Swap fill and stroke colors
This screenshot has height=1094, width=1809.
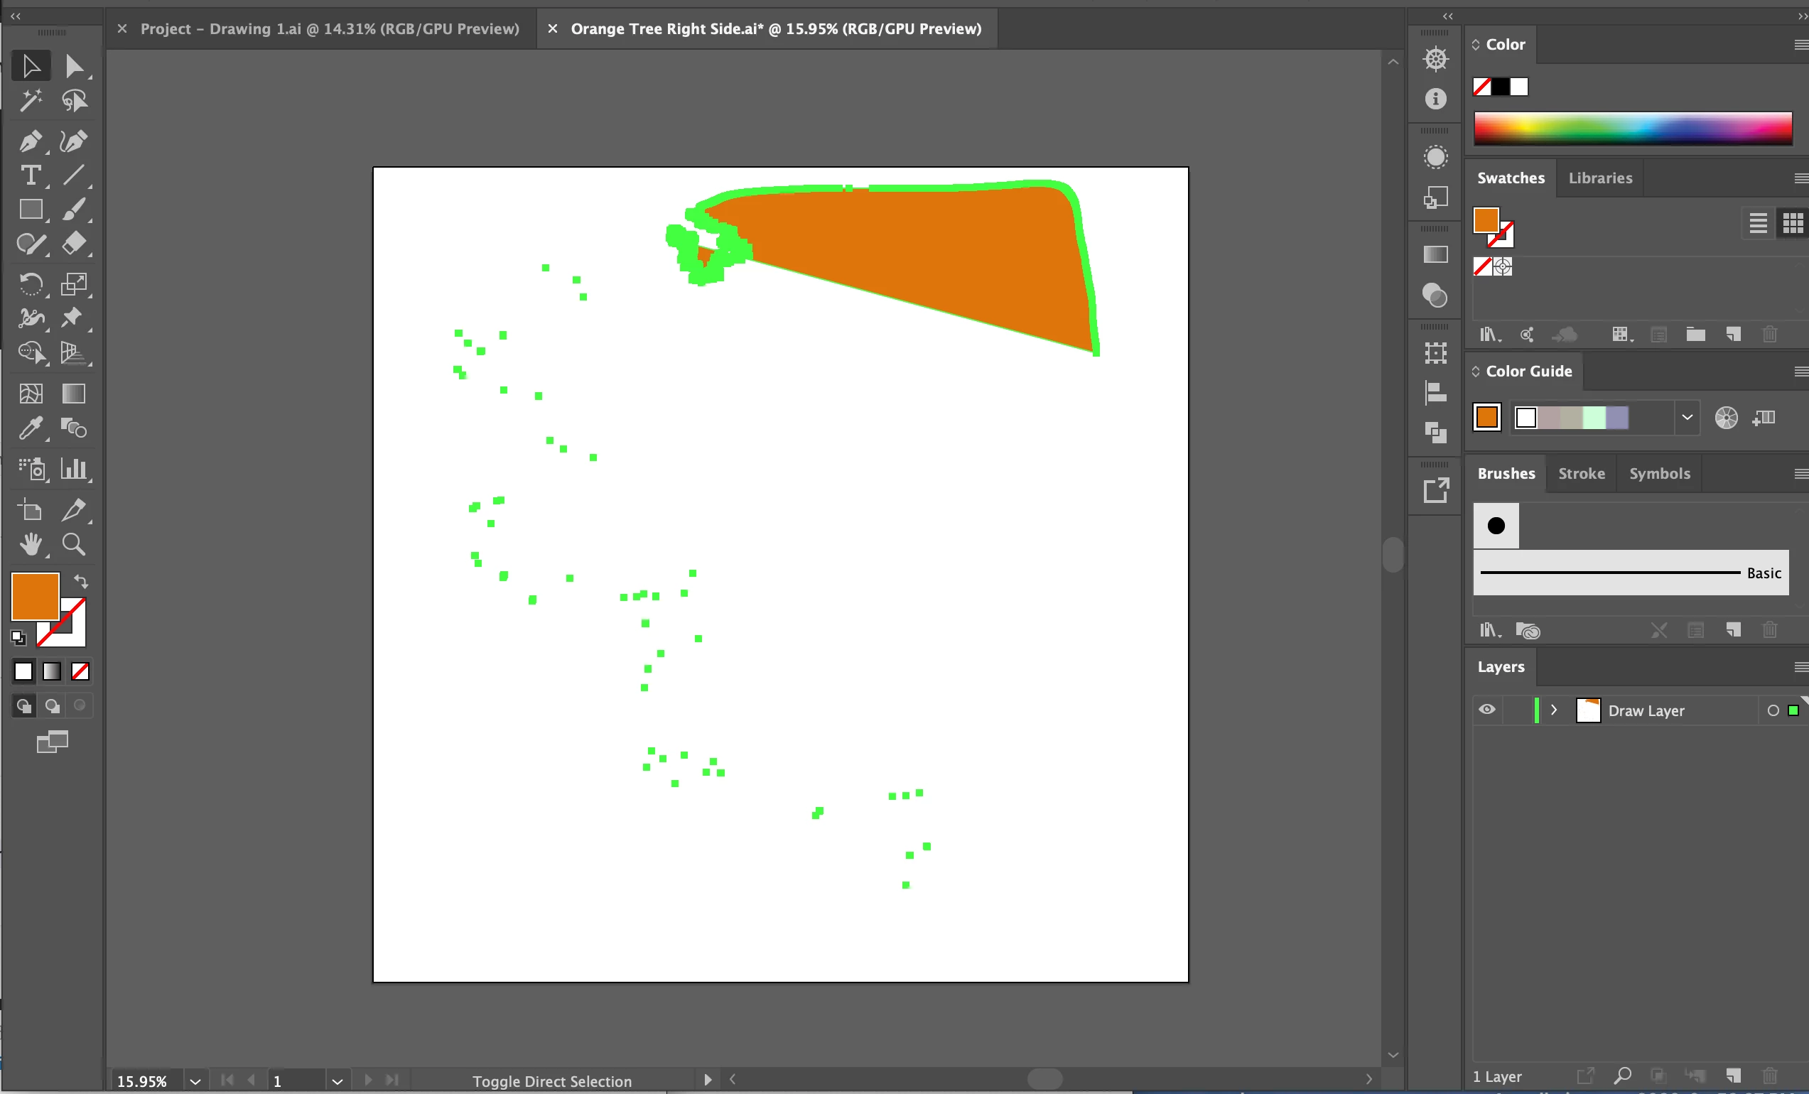coord(81,582)
